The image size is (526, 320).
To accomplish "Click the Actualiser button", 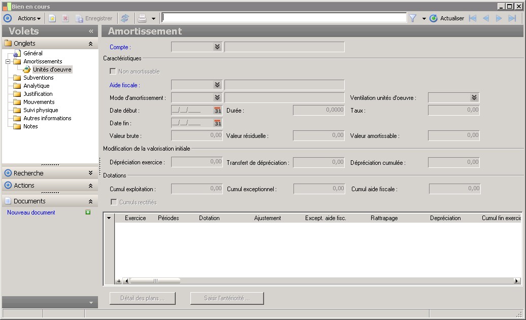I will 447,18.
